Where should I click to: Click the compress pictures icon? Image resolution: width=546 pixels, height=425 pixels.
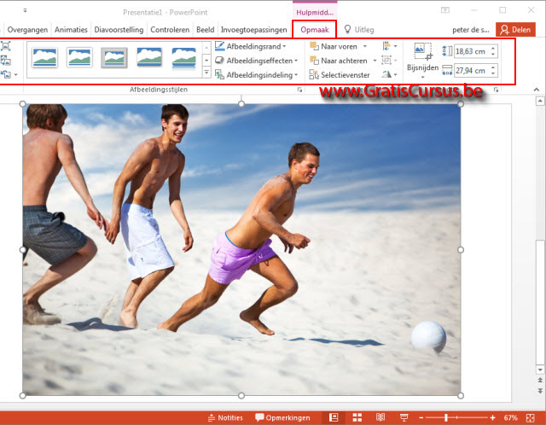(6, 46)
